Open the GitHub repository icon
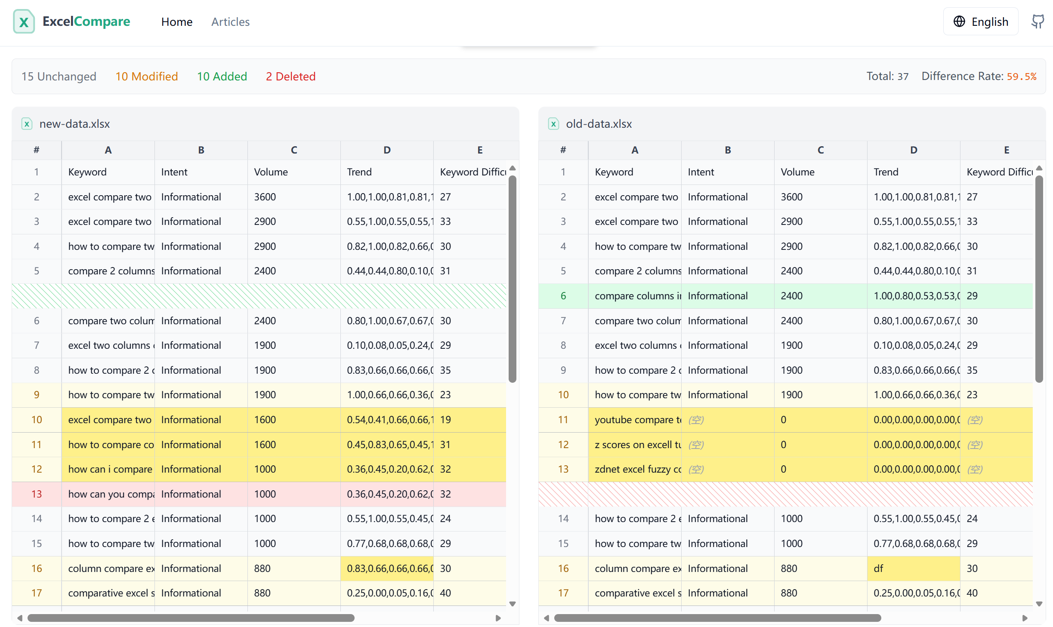This screenshot has height=627, width=1053. [1038, 22]
